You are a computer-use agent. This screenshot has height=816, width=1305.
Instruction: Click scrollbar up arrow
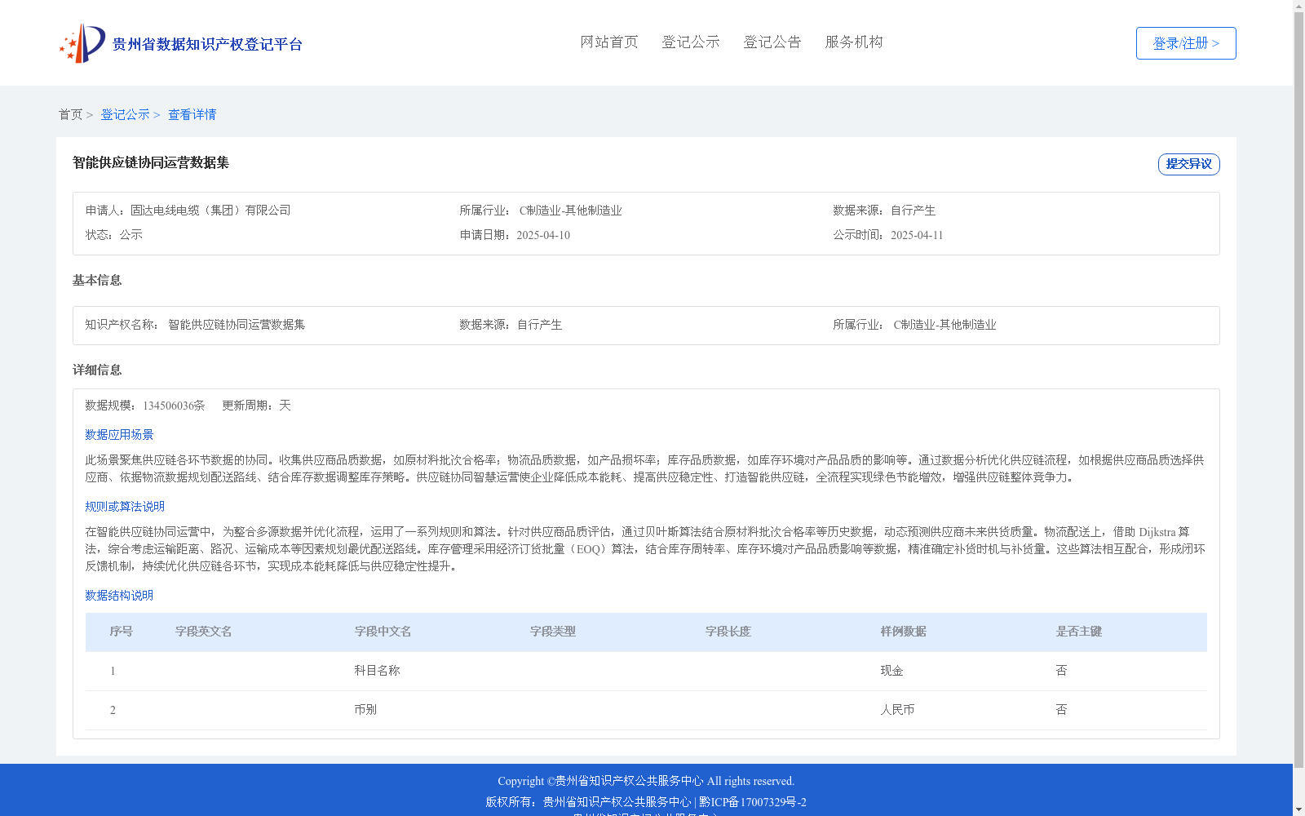1299,6
